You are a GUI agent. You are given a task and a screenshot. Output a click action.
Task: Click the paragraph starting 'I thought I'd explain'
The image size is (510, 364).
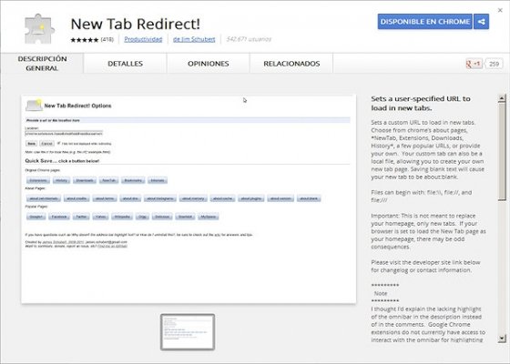428,324
